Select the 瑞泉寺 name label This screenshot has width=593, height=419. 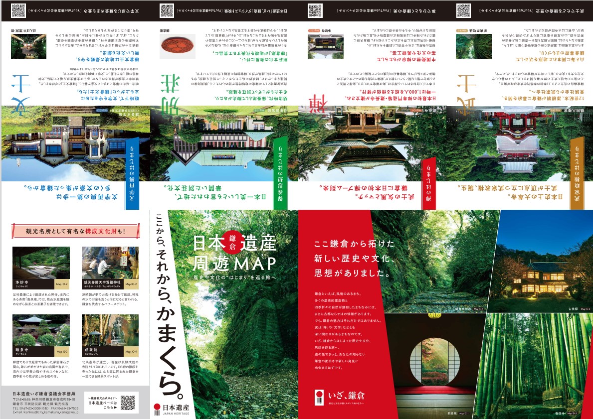coord(33,352)
